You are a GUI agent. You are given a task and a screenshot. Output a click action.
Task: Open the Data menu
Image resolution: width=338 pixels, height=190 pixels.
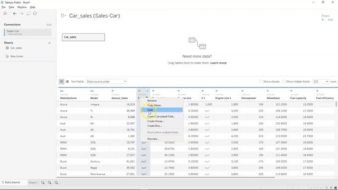pyautogui.click(x=11, y=7)
